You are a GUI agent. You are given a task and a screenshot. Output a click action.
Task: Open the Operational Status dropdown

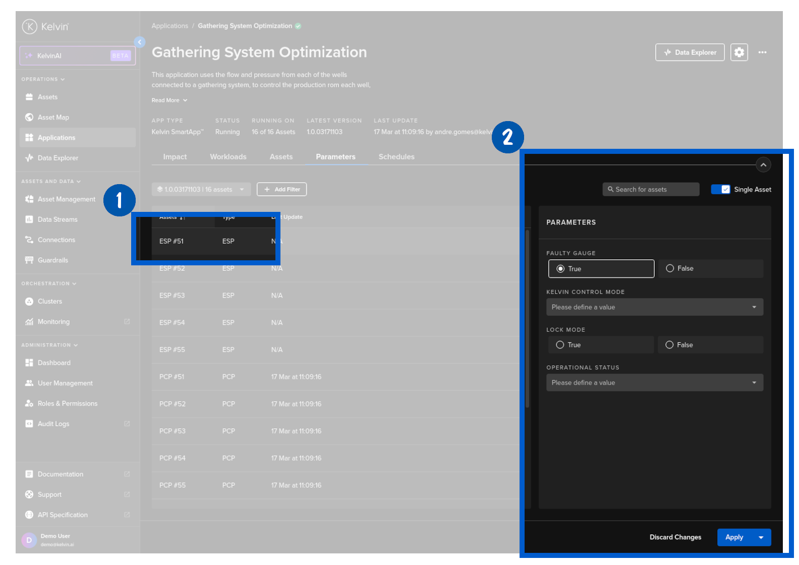pyautogui.click(x=654, y=383)
